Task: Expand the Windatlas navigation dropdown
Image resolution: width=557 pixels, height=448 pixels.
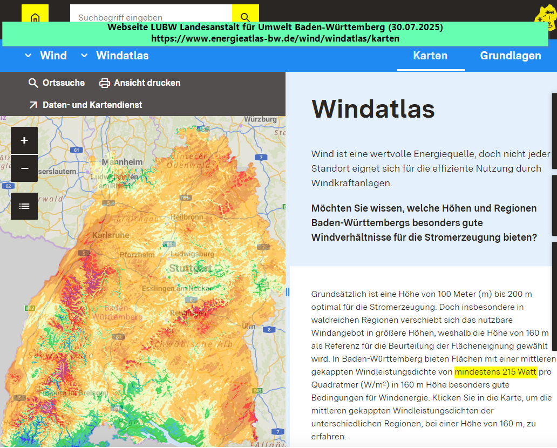Action: 84,56
